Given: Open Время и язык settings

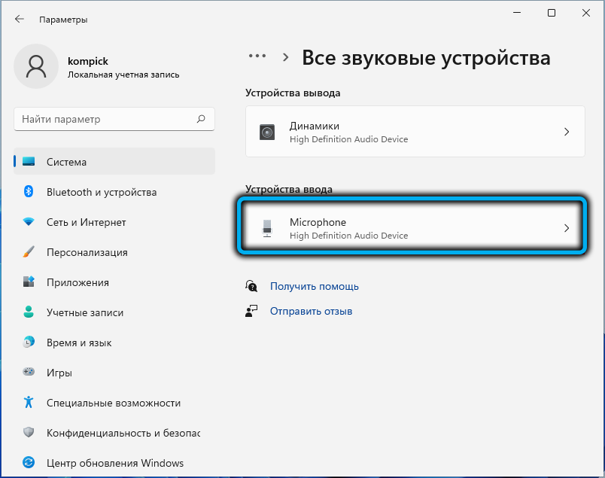Looking at the screenshot, I should pyautogui.click(x=79, y=343).
